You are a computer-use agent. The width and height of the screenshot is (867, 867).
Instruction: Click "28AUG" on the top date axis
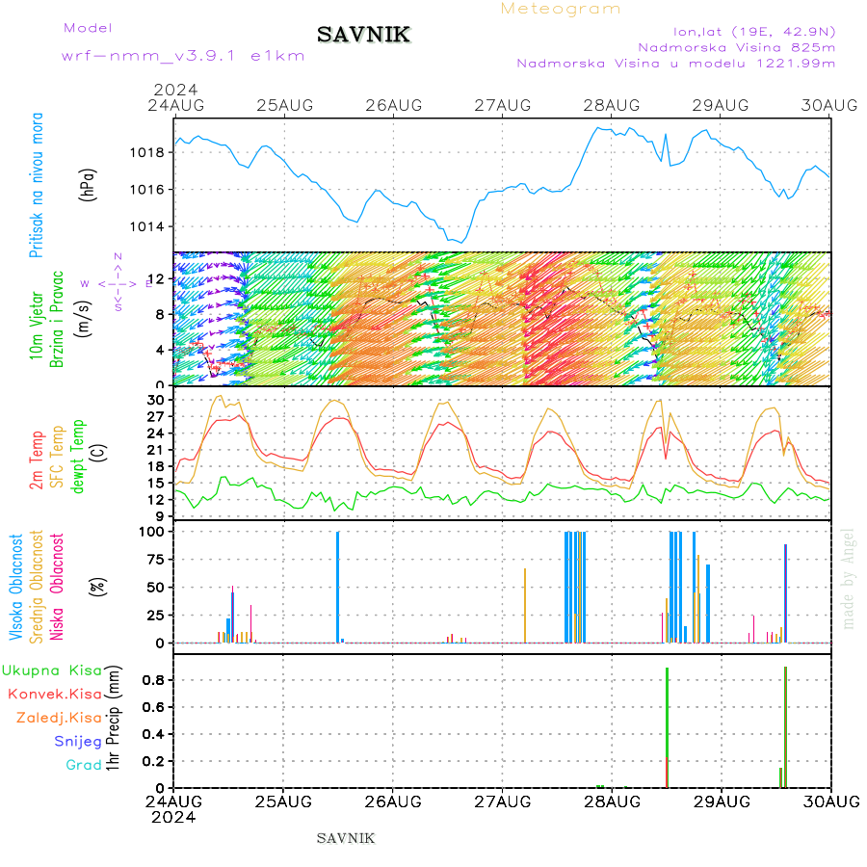click(x=612, y=105)
